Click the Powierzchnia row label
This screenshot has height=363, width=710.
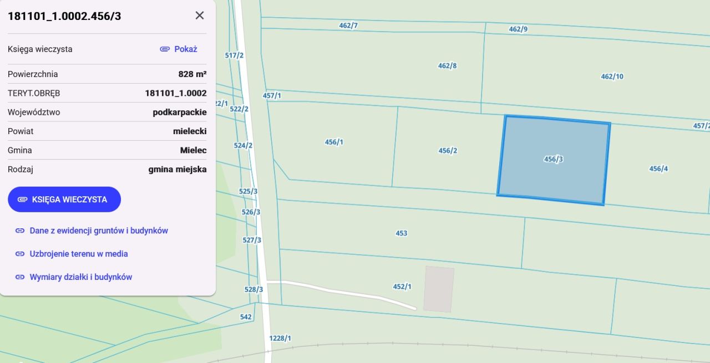33,74
